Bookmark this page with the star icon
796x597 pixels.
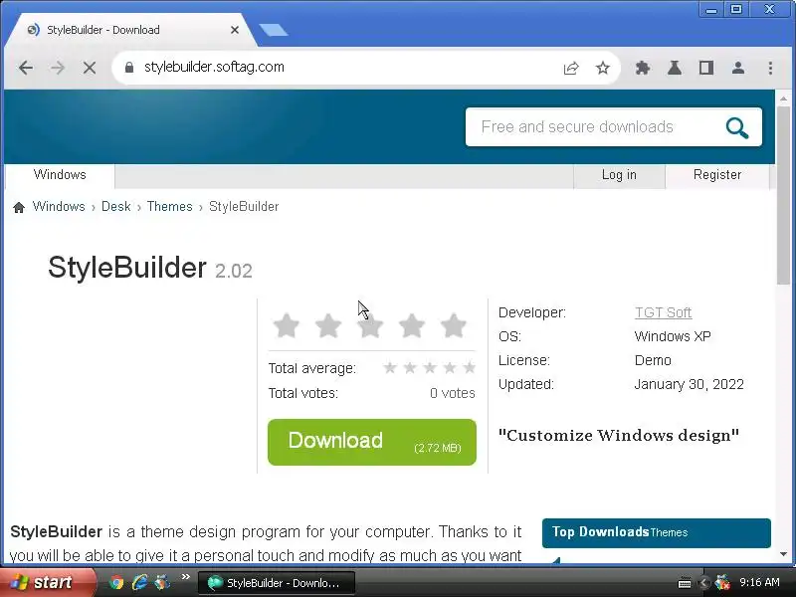point(603,68)
